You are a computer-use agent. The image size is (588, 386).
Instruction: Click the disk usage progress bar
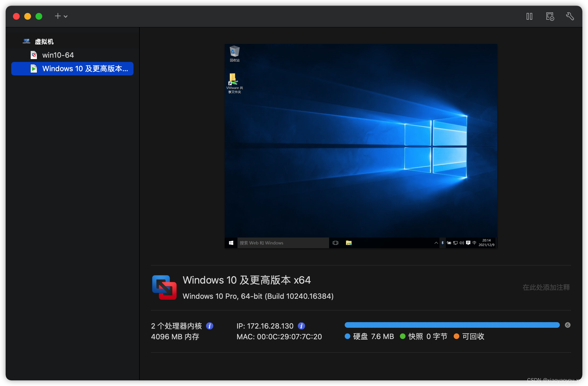pyautogui.click(x=452, y=325)
